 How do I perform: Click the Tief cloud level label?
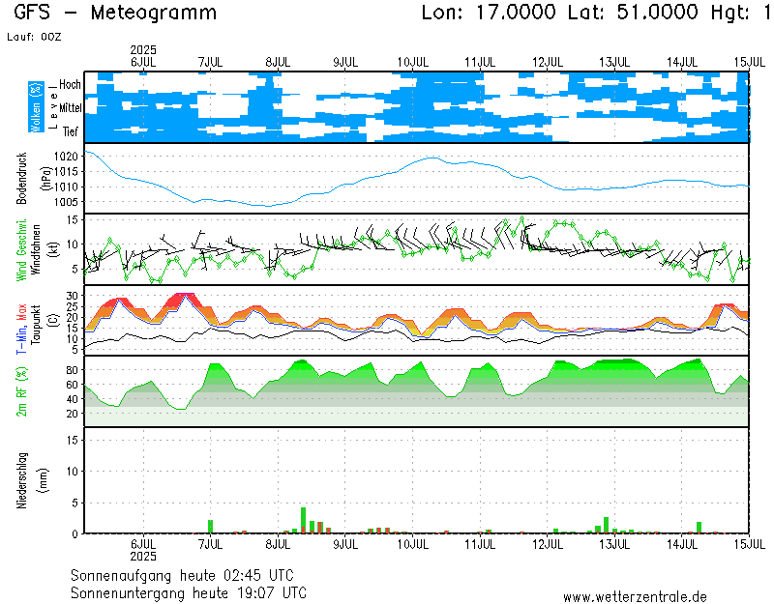pyautogui.click(x=70, y=131)
